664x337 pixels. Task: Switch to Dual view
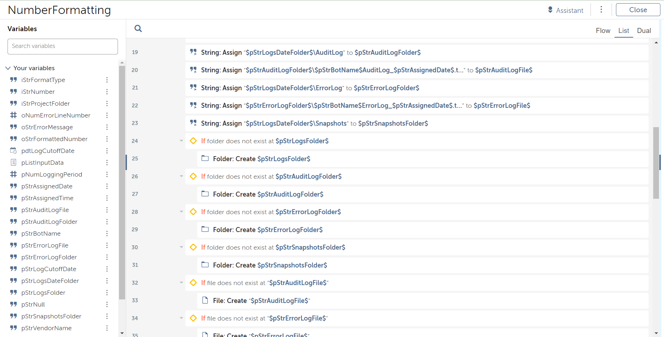point(644,31)
